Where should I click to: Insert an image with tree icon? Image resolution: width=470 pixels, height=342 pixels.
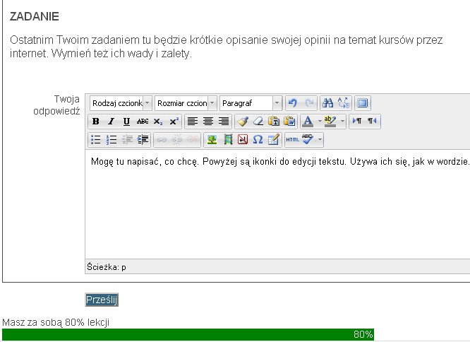point(212,139)
